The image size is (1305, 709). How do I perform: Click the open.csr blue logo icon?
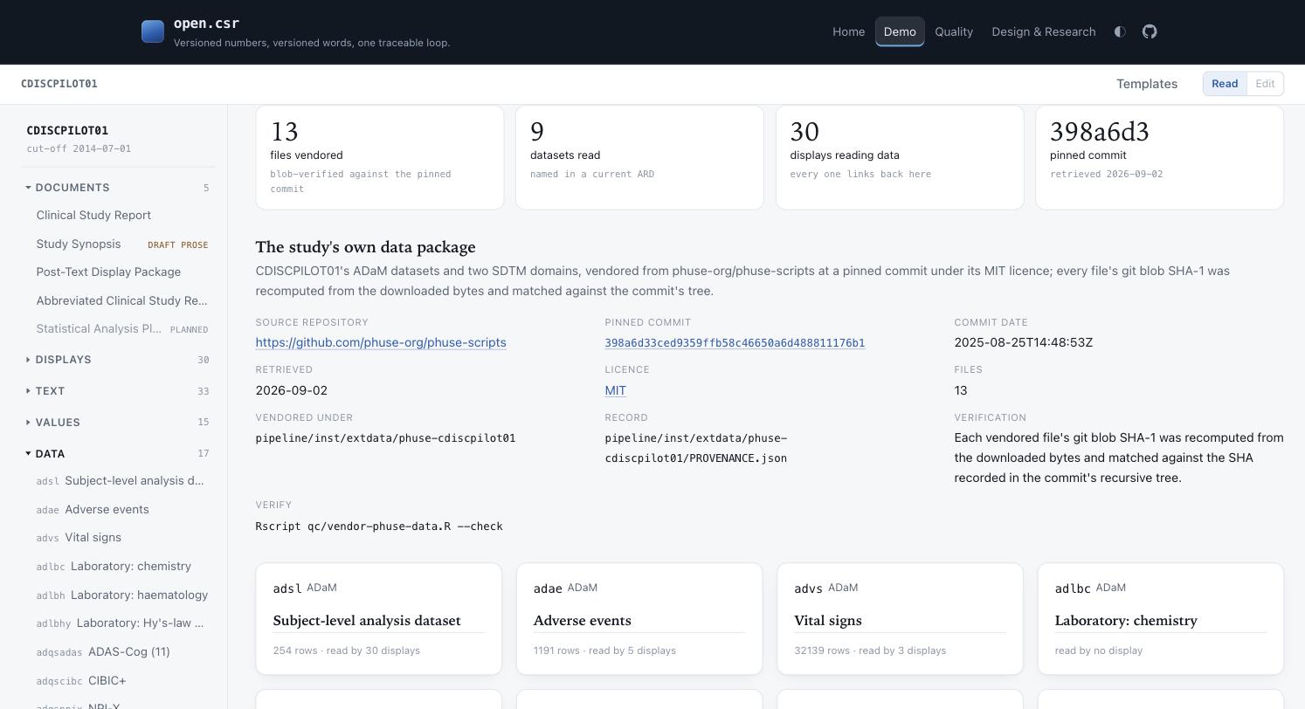(153, 31)
